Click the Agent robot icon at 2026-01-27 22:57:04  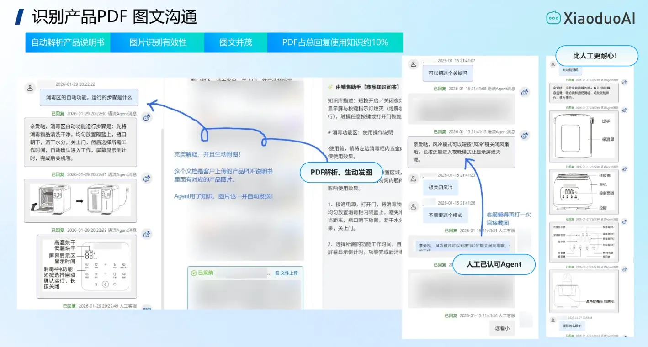625,110
